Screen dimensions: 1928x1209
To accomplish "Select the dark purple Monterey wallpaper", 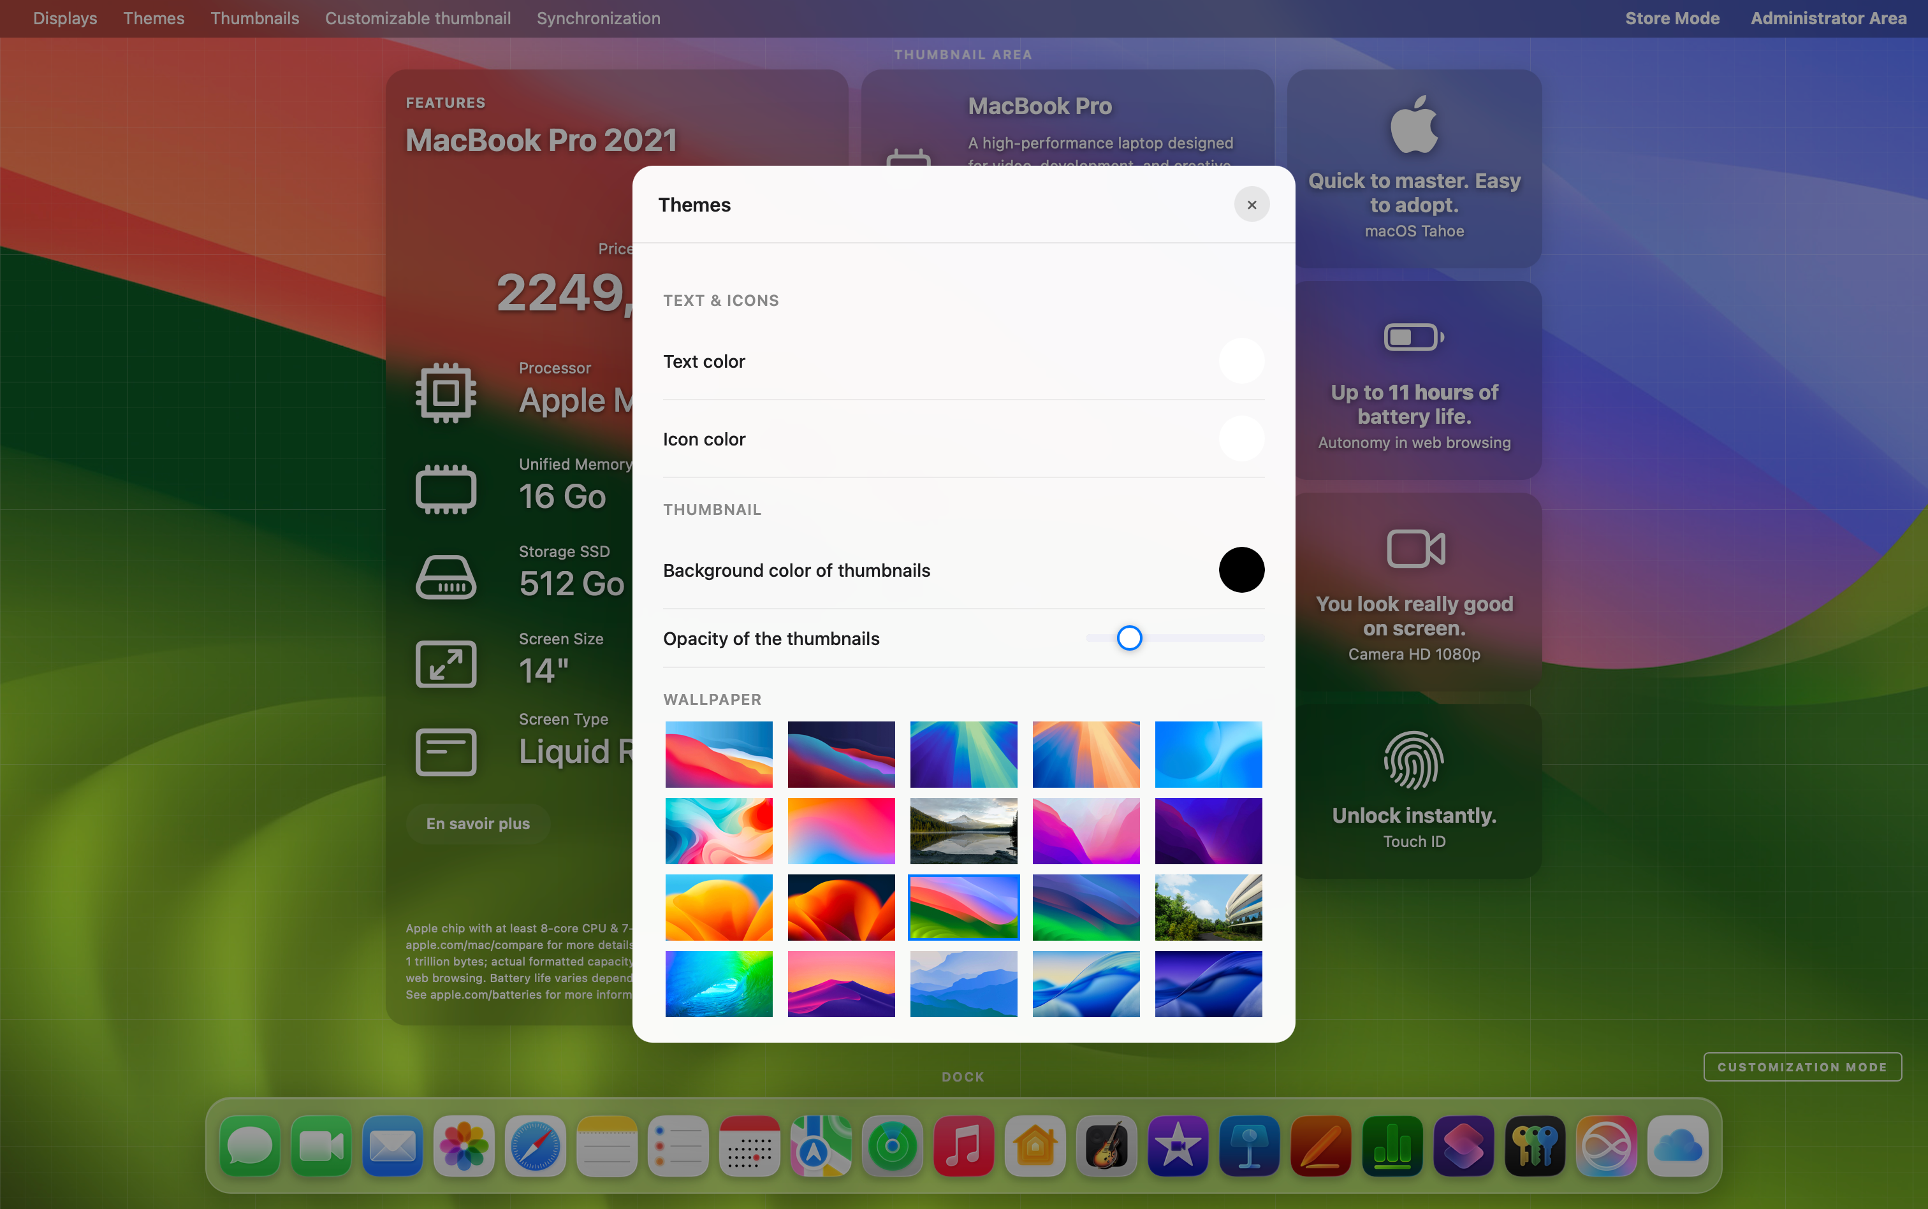I will (1208, 831).
